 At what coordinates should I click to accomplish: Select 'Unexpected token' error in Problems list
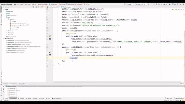tap(14, 90)
